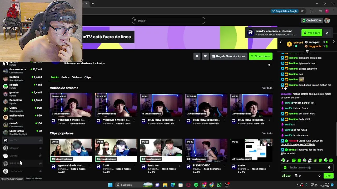Show hidden system tray icons chevron
Viewport: 337px width, 189px height.
297,185
